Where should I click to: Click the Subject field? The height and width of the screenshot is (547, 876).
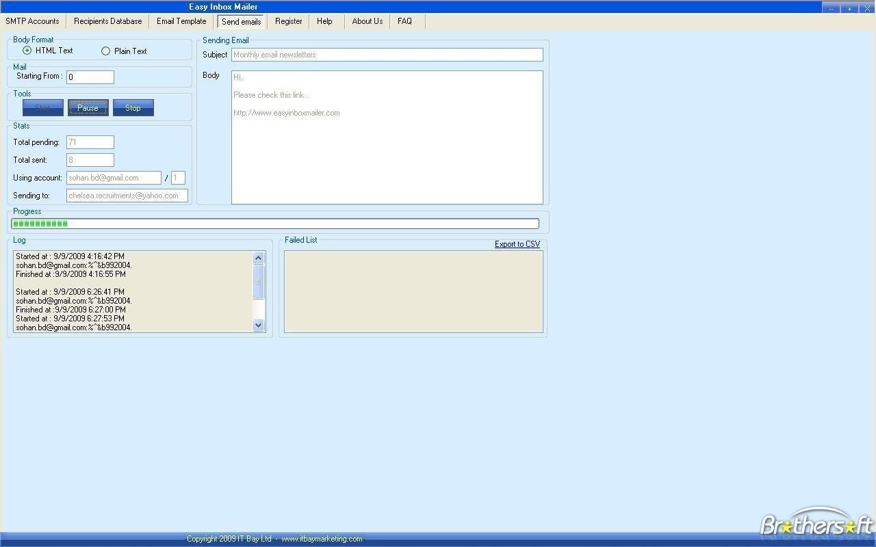coord(387,55)
